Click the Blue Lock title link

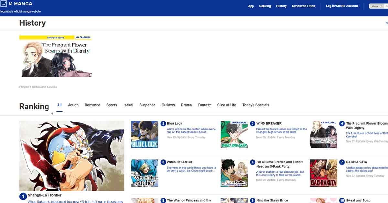pyautogui.click(x=175, y=123)
